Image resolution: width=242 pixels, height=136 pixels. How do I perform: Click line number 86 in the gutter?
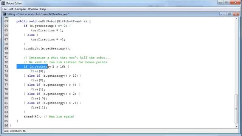6,125
